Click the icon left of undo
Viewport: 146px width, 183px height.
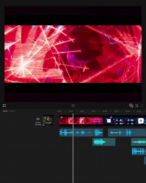coord(131,106)
